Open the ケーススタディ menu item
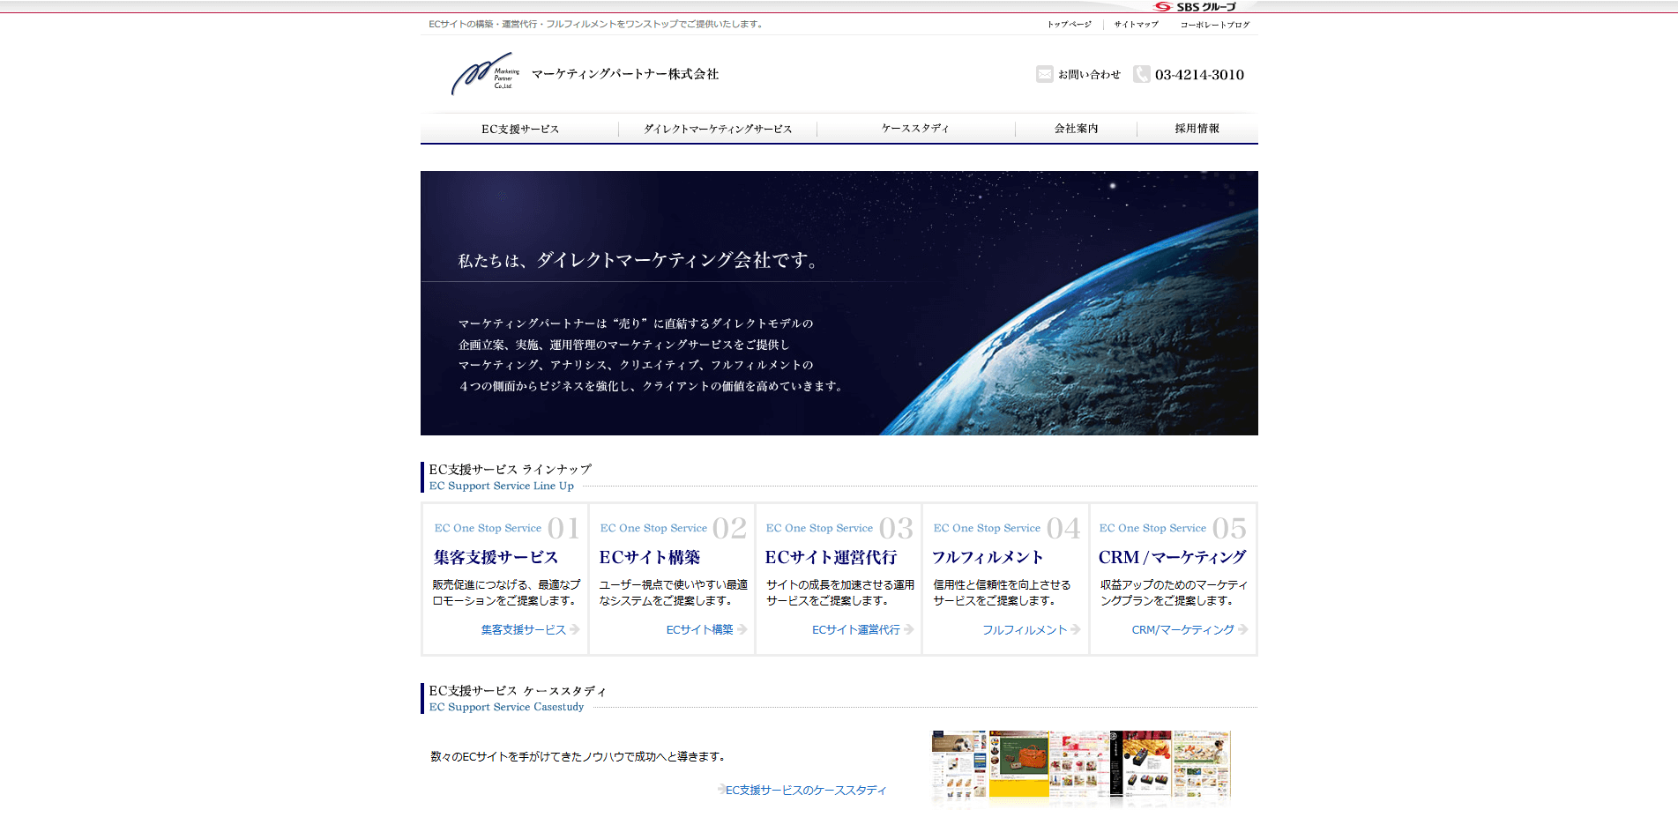The height and width of the screenshot is (832, 1678). pyautogui.click(x=915, y=129)
